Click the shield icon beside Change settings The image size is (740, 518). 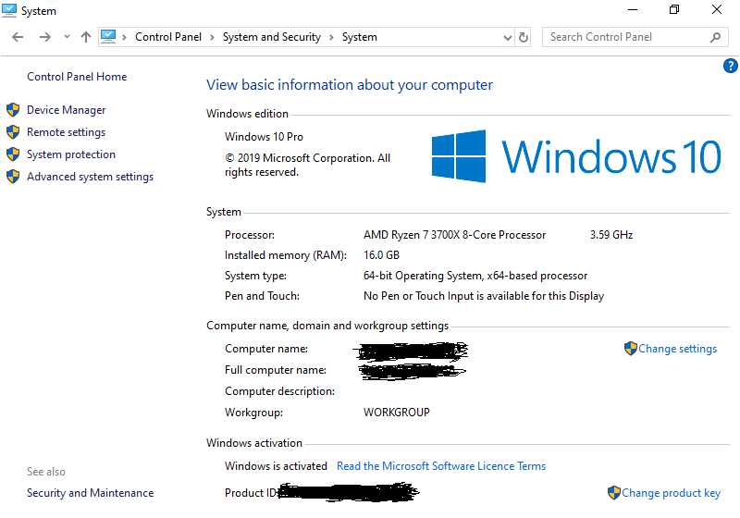(x=631, y=349)
